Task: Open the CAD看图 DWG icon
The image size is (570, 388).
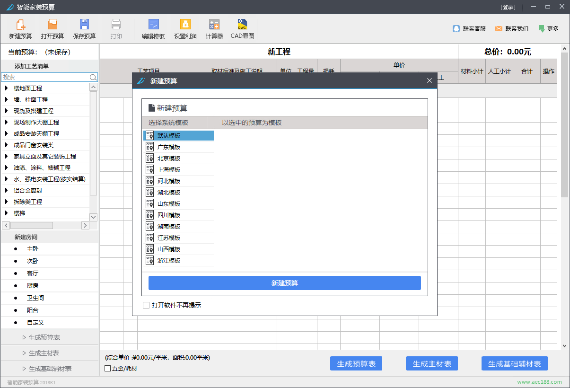Action: 242,25
